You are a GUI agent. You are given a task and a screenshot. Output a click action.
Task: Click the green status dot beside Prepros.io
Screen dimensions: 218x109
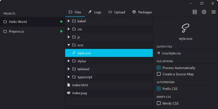tap(61, 31)
